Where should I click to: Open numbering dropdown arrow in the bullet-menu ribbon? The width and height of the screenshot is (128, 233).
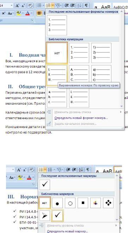click(x=55, y=170)
